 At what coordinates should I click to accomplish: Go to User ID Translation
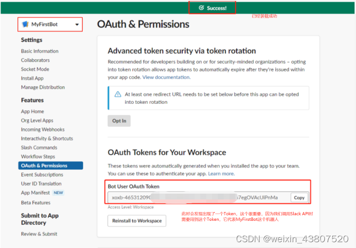[41, 184]
